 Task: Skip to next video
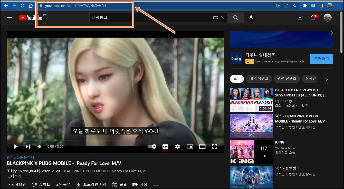pos(28,147)
